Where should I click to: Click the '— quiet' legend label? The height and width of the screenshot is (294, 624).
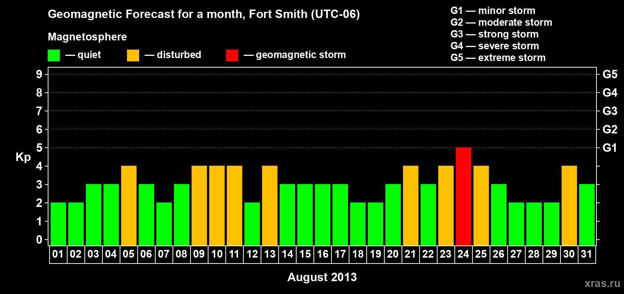pos(83,55)
